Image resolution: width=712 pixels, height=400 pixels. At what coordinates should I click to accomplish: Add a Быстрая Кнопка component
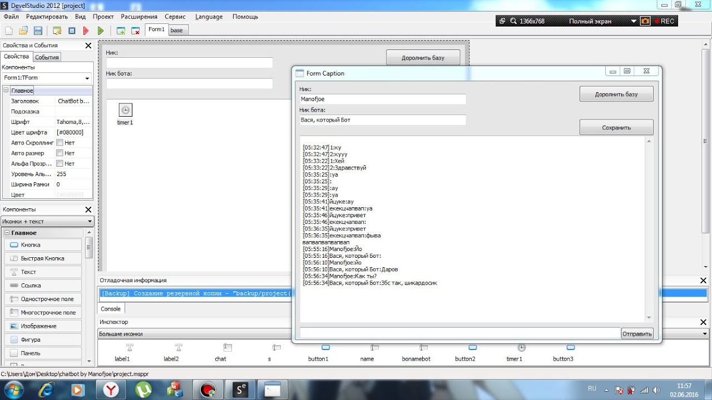tap(43, 258)
